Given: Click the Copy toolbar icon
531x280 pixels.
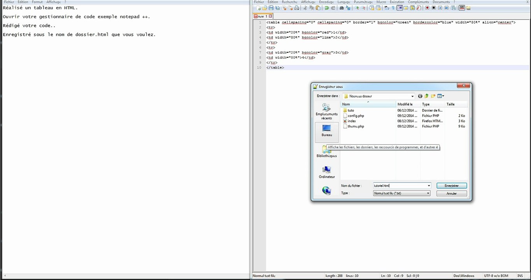Looking at the screenshot, I should coord(312,8).
